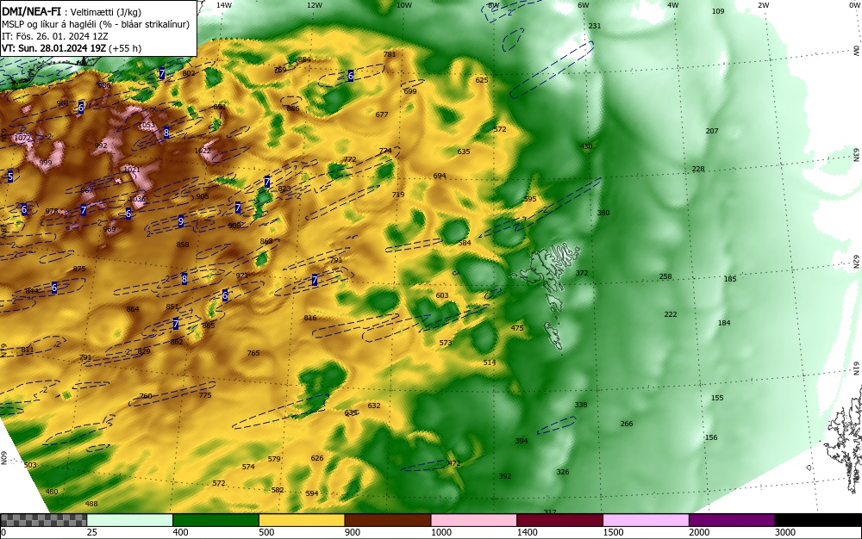
Task: Click the map value 430
Action: point(586,146)
